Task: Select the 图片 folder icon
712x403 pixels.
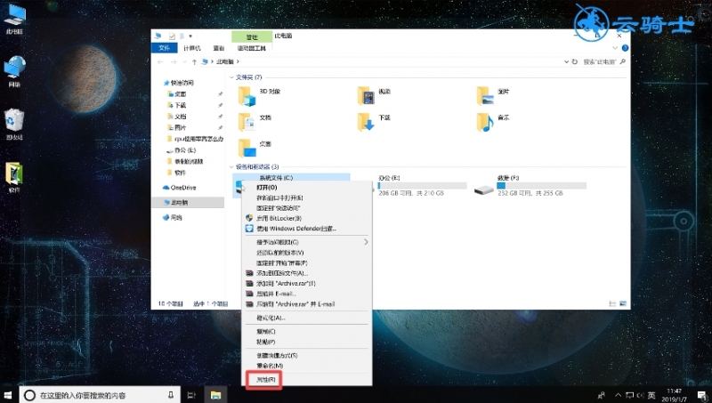Action: (x=485, y=96)
